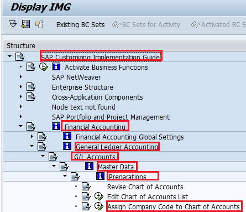This screenshot has height=212, width=246.
Task: Click the Expand All toolbar icon
Action: (13, 24)
